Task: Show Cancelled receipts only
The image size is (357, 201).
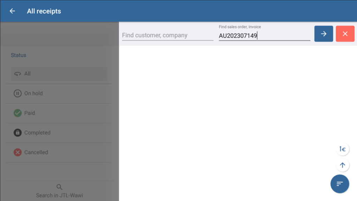Action: (x=36, y=152)
